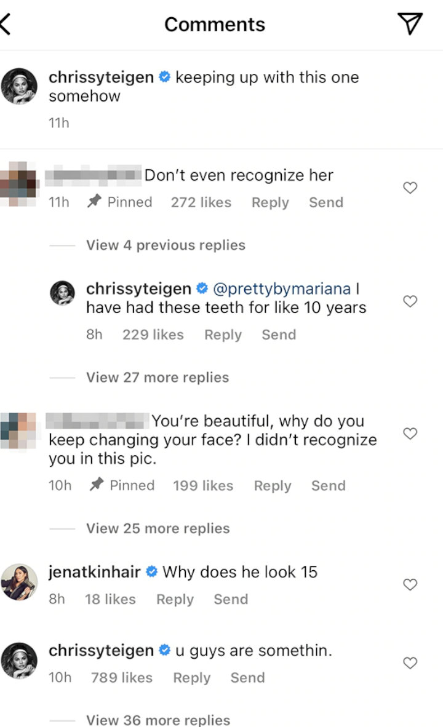
Task: View the 272 likes on pinned comment
Action: coord(201,202)
